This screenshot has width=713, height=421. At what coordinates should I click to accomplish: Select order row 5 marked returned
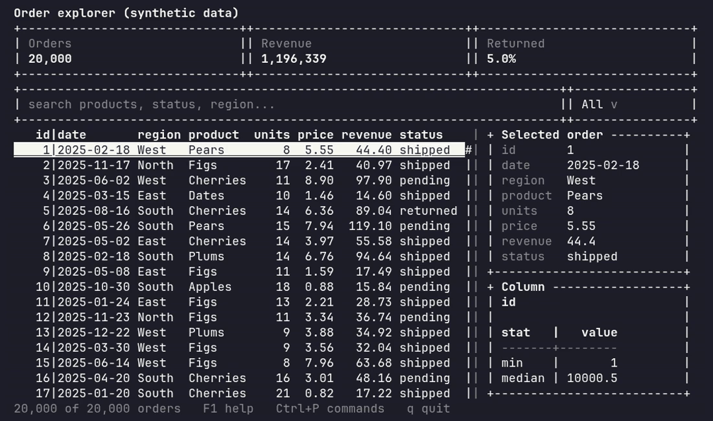239,210
